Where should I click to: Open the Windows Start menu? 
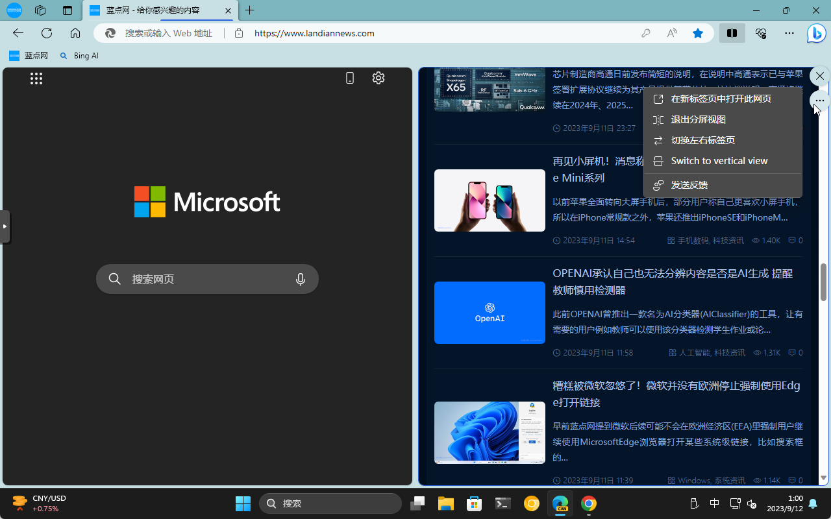click(243, 503)
